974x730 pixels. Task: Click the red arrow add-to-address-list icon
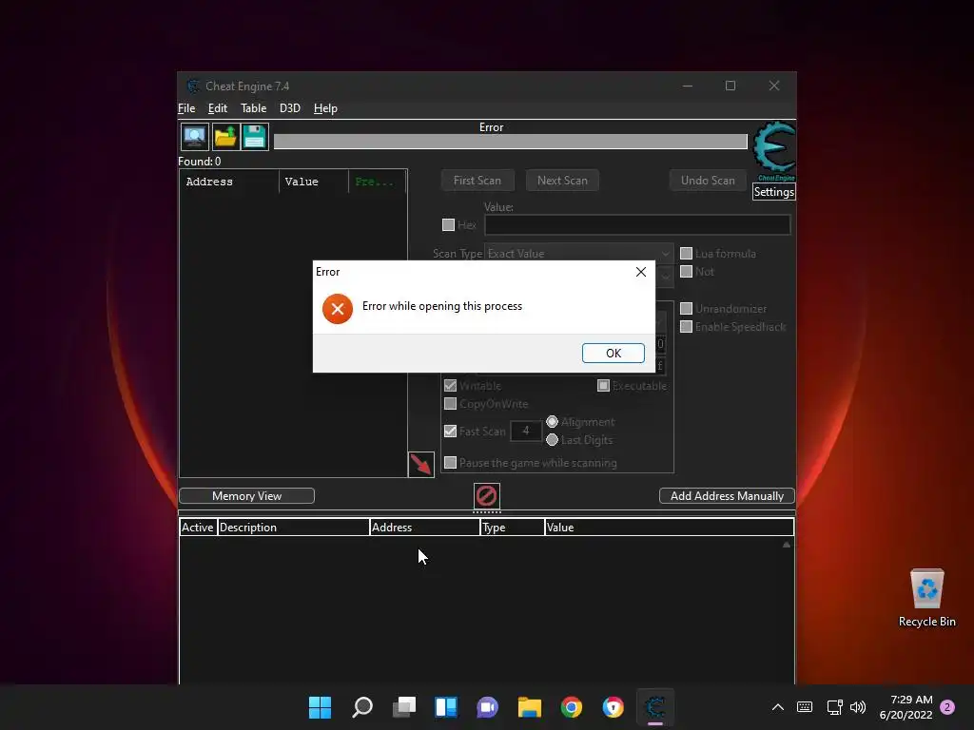[x=421, y=464]
